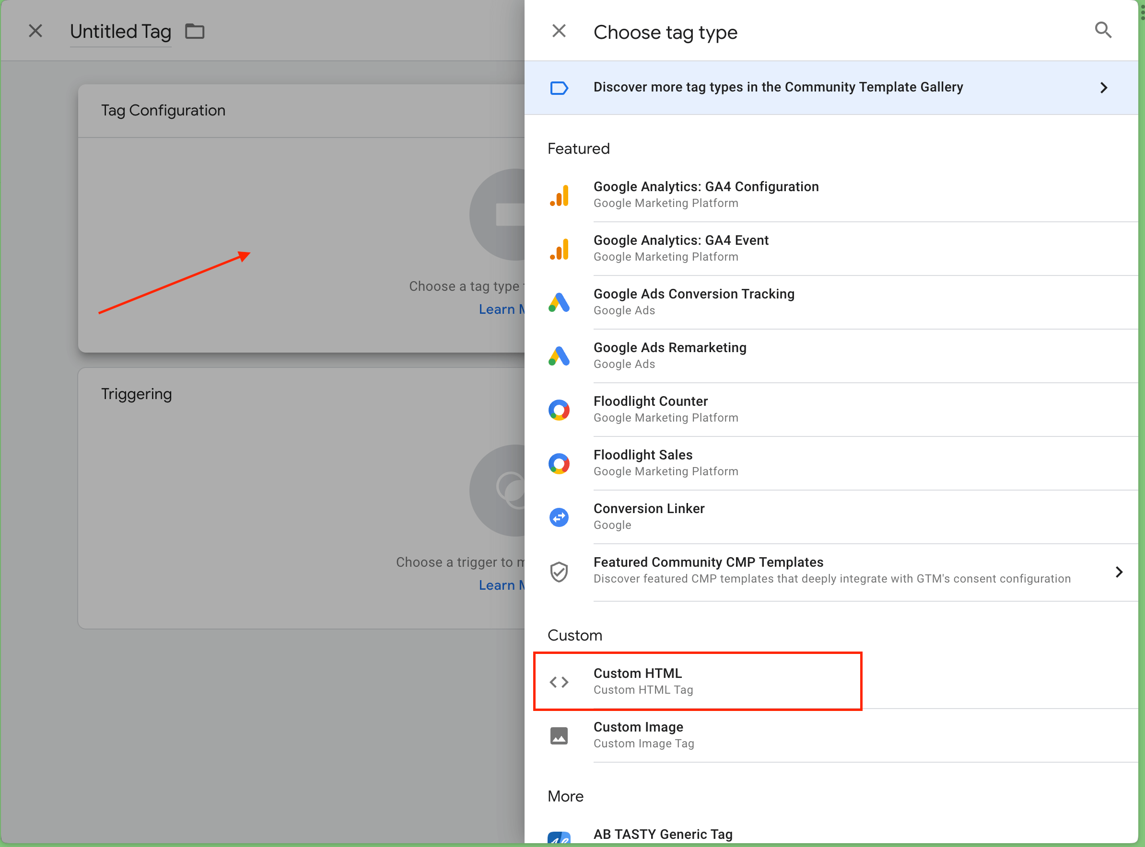Click the Tag Configuration heading
The width and height of the screenshot is (1145, 847).
(x=163, y=111)
